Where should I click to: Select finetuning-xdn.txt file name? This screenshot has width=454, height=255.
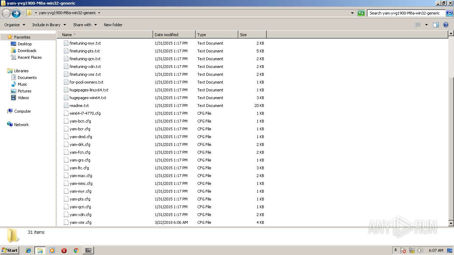(85, 67)
